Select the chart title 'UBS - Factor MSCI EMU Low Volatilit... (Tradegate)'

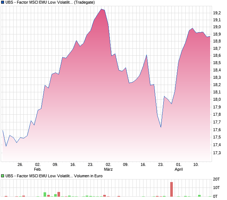[50, 2]
